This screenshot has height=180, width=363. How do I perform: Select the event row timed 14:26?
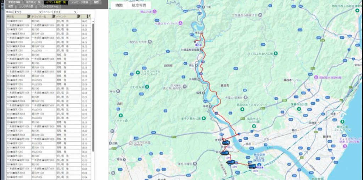[x=48, y=42]
